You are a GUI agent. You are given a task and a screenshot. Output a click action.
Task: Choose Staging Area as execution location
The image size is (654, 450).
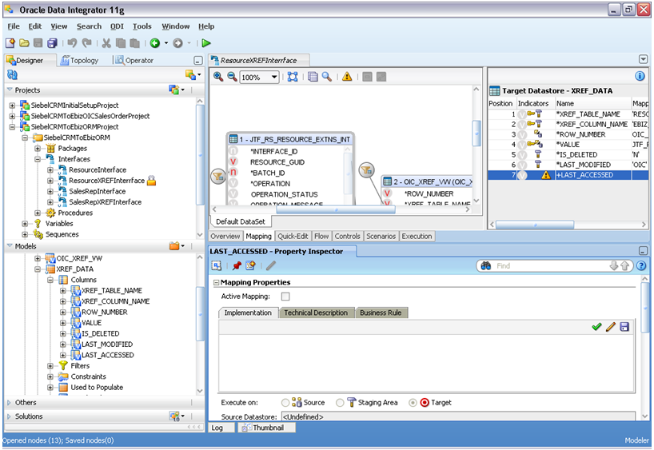point(341,403)
